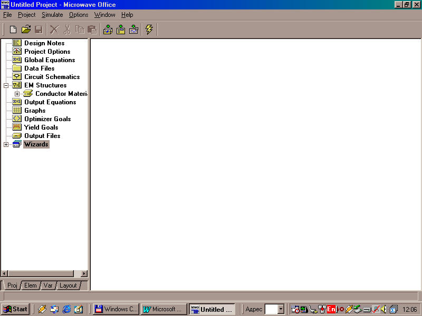This screenshot has width=422, height=316.
Task: Click the Output Files tree icon
Action: pos(17,136)
